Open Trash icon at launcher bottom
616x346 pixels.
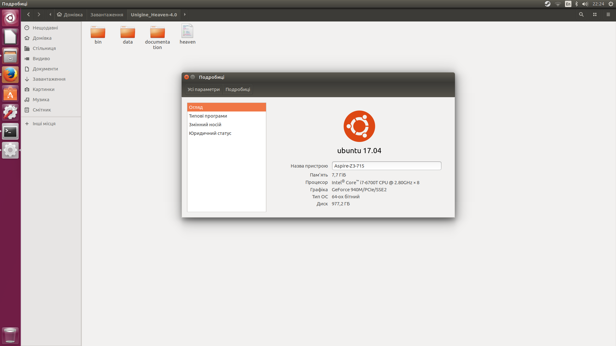point(10,335)
